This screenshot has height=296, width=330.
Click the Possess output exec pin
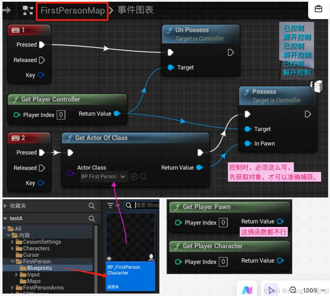tap(308, 114)
